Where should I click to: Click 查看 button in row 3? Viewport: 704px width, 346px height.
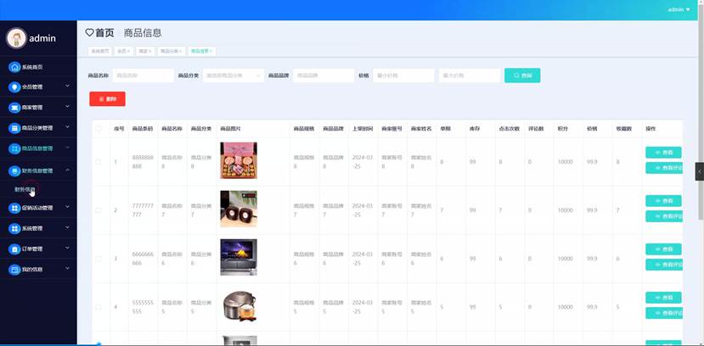(663, 249)
